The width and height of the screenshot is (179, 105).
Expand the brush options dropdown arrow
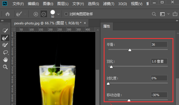tap(58, 14)
